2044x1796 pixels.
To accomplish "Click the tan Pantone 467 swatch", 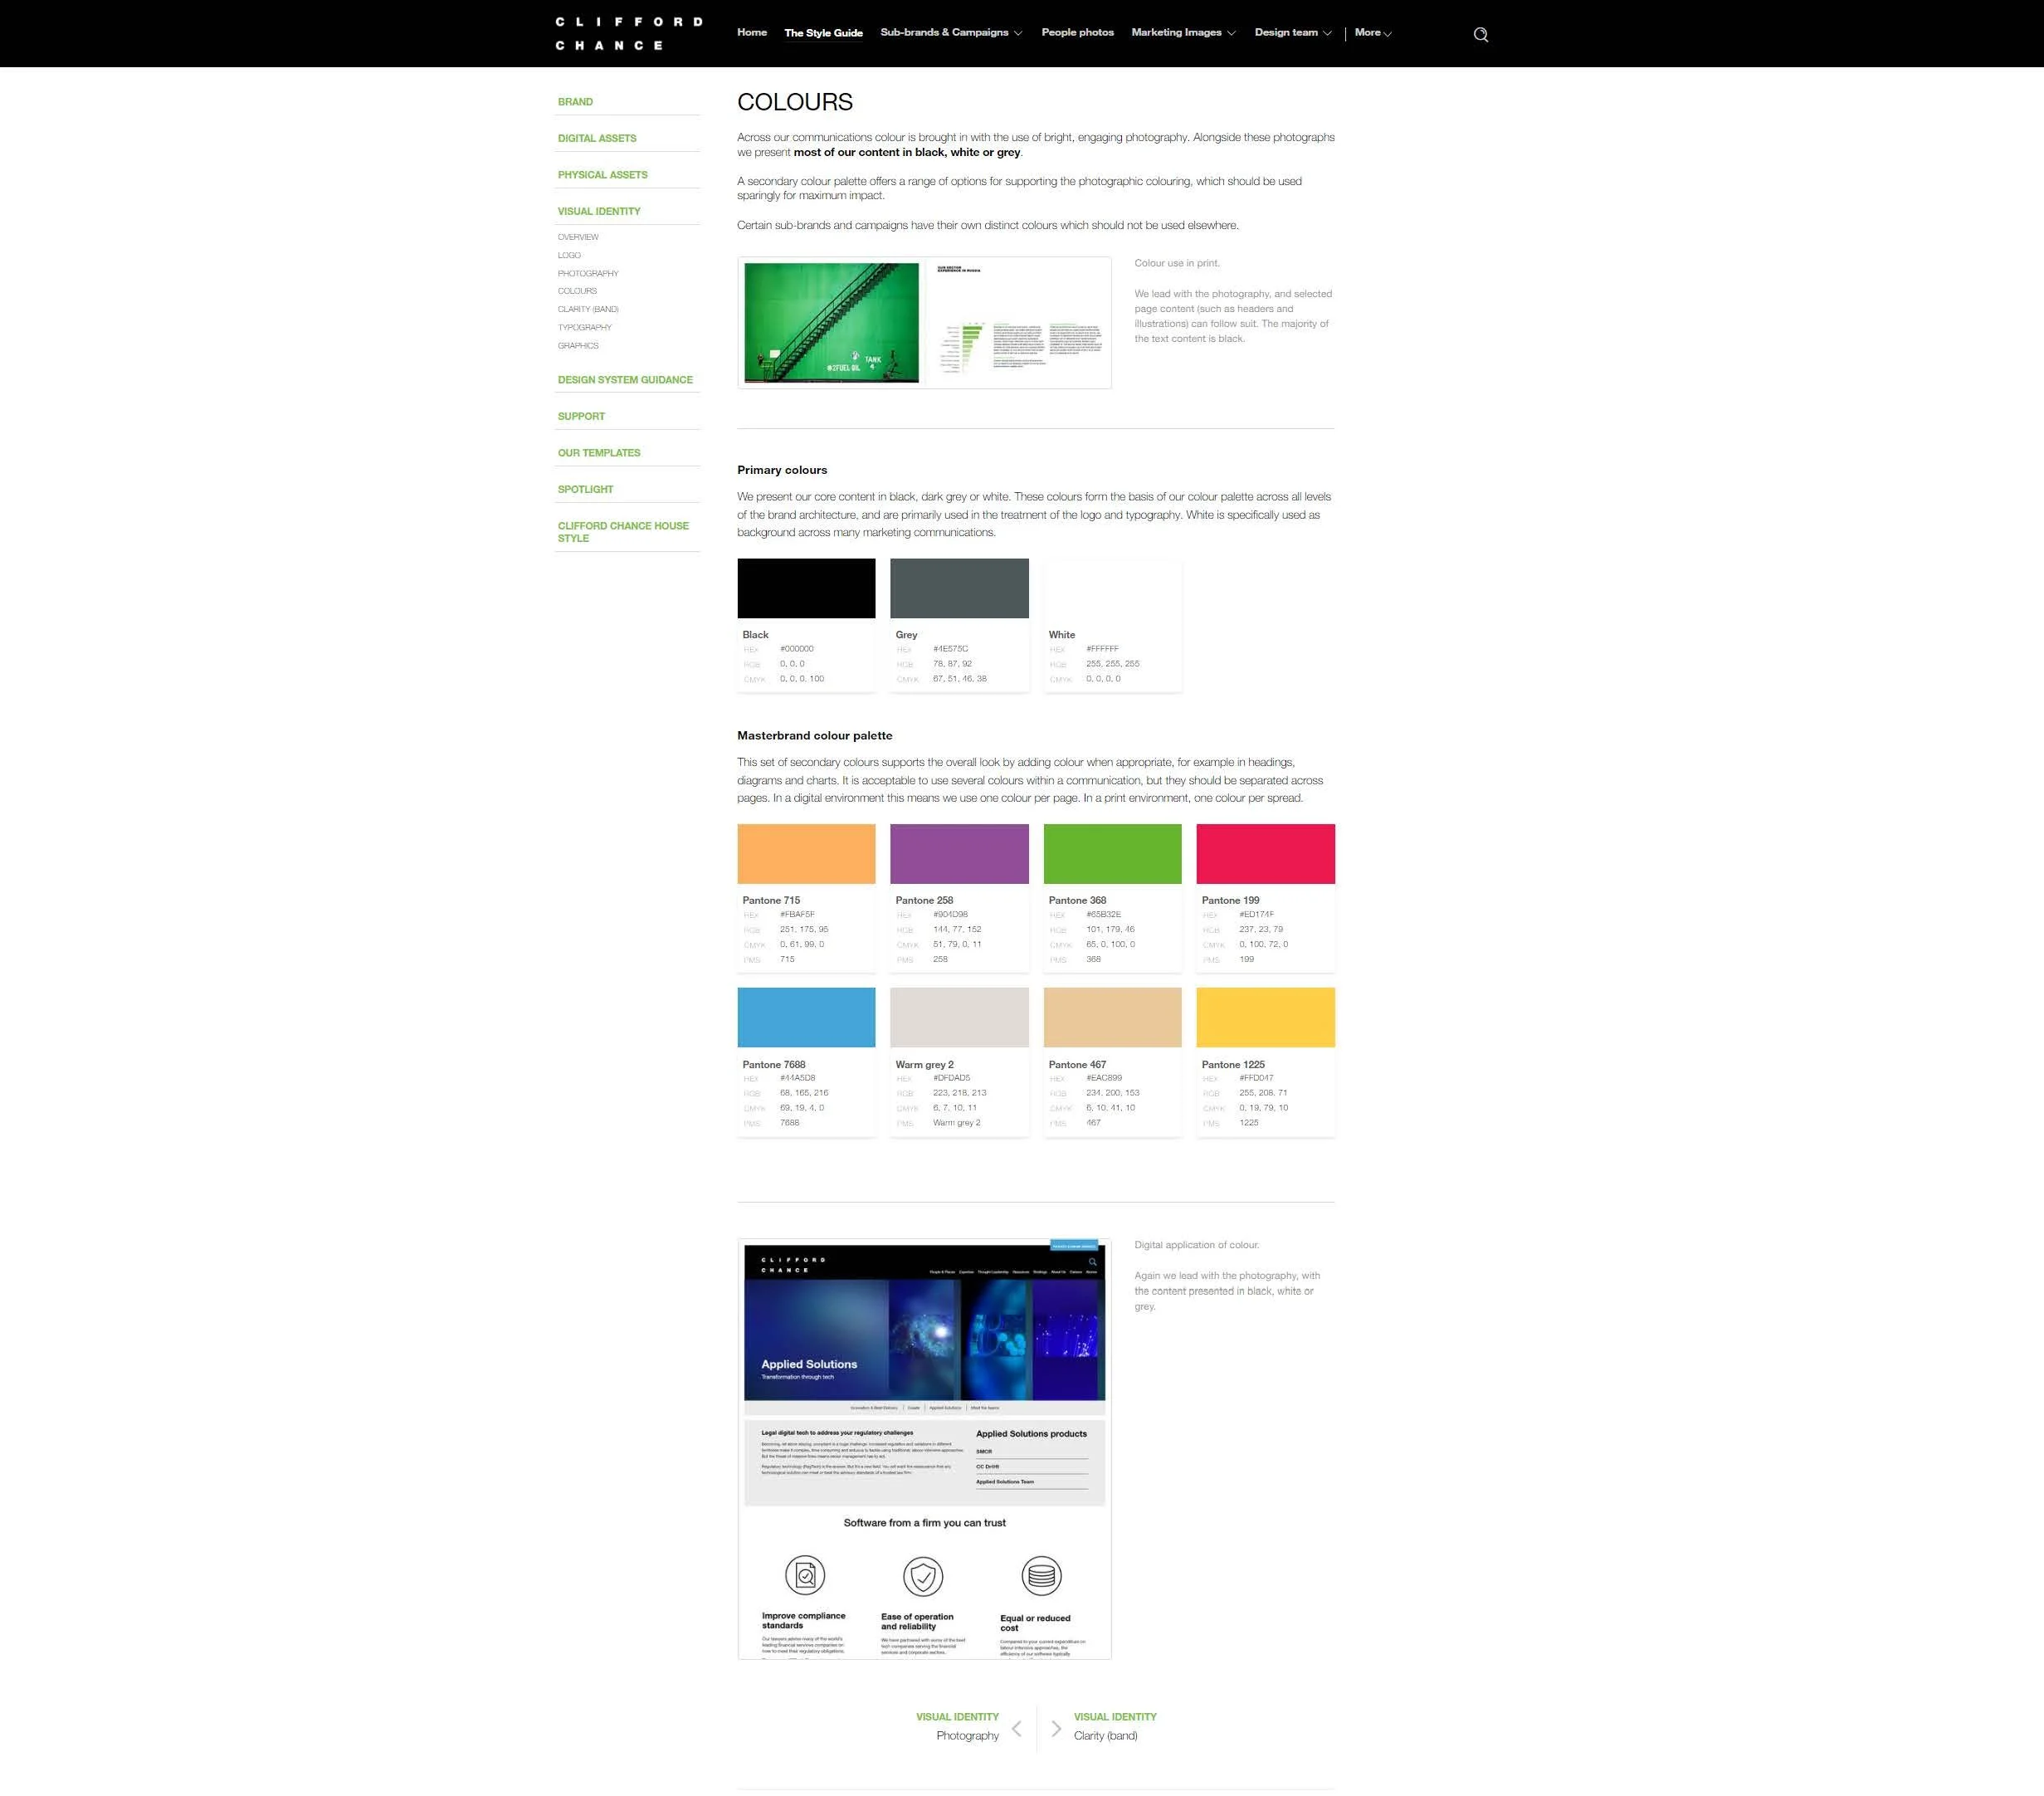I will tap(1112, 1017).
